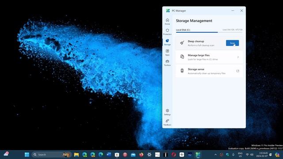Click the "Perform a full cleanup scan" description
Screen dimensions: 283x159
[x=201, y=45]
